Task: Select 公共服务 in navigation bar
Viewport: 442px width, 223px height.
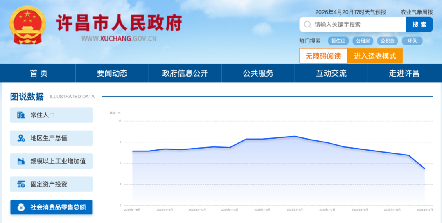Action: (258, 73)
